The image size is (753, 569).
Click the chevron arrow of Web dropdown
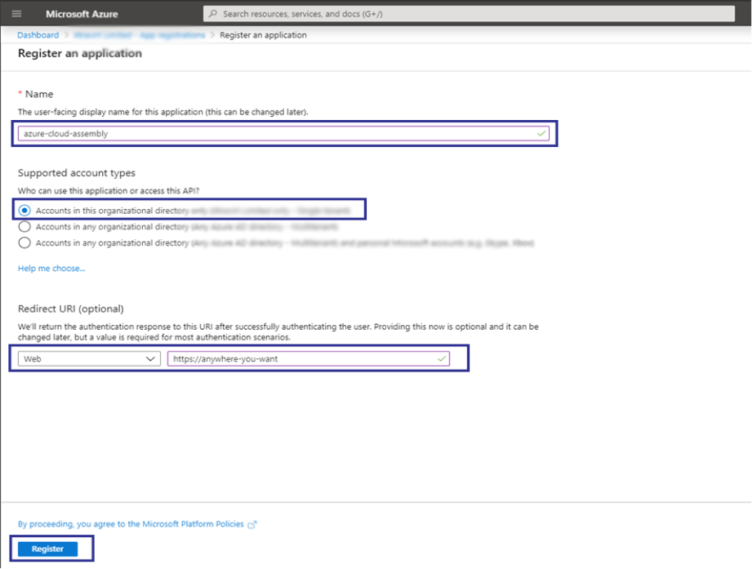pos(150,358)
